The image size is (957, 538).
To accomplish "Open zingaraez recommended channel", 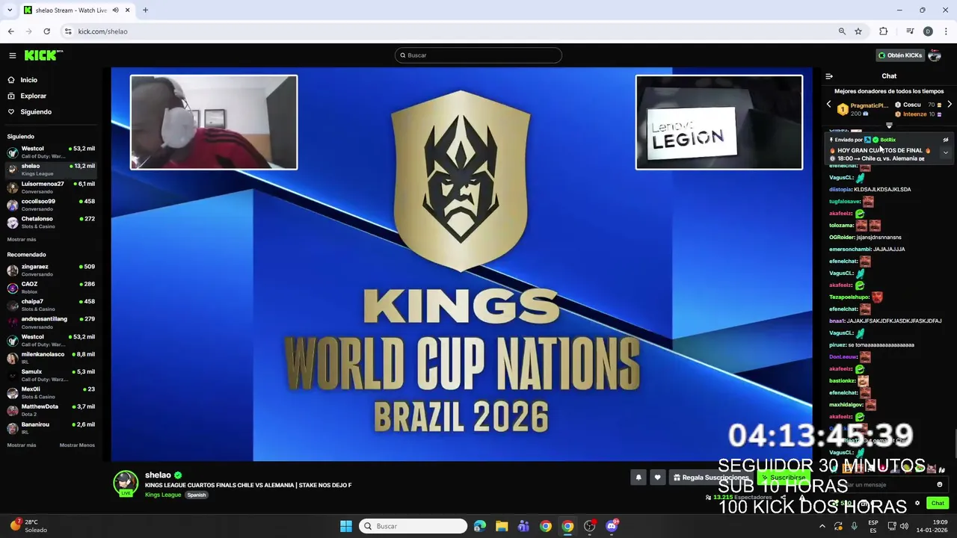I will point(51,270).
